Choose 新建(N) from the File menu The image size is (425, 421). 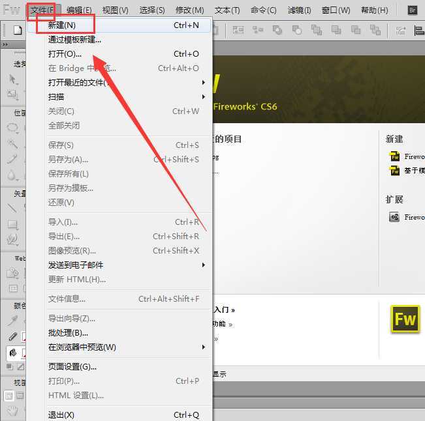(63, 25)
